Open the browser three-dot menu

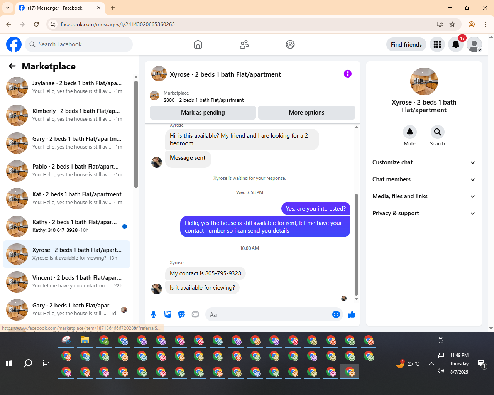click(x=486, y=24)
